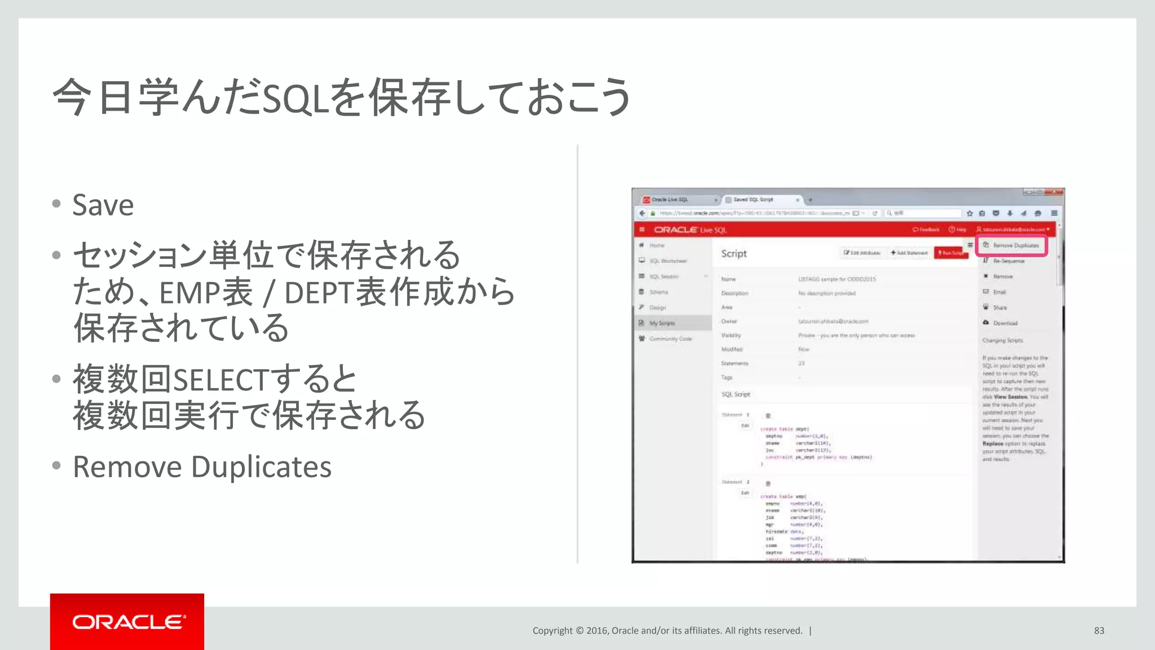Open a new browser tab with plus
The width and height of the screenshot is (1155, 650).
point(810,200)
